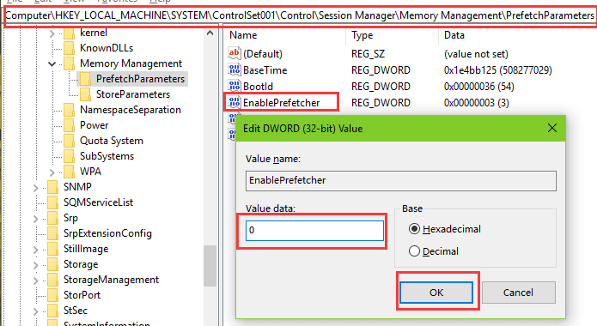This screenshot has width=597, height=326.
Task: Click the Srp folder icon
Action: coord(53,218)
